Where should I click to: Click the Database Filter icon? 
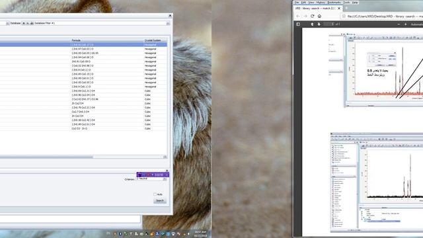point(32,23)
